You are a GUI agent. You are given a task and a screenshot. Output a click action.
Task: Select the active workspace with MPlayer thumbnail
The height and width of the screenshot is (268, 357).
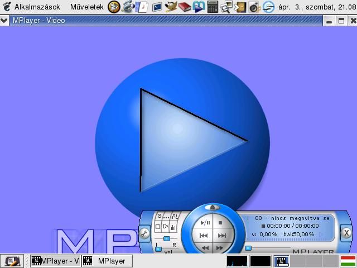coord(281,261)
